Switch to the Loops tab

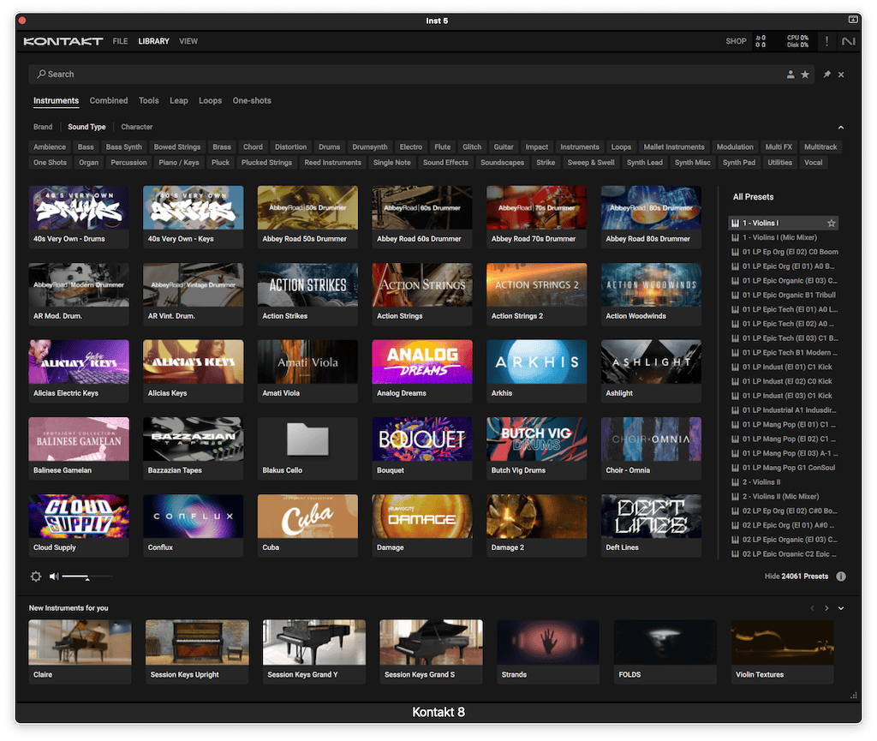pyautogui.click(x=210, y=101)
